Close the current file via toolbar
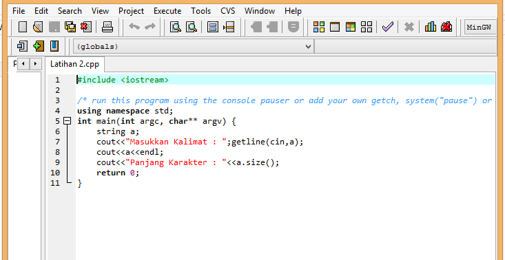Image resolution: width=505 pixels, height=260 pixels. [85, 27]
